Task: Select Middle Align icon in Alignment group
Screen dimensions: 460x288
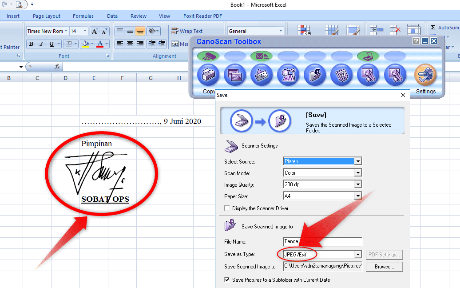Action: (x=130, y=31)
